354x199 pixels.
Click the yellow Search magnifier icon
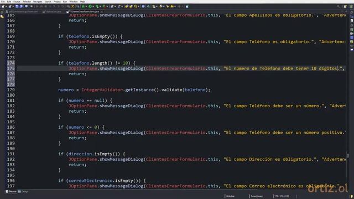pos(136,6)
